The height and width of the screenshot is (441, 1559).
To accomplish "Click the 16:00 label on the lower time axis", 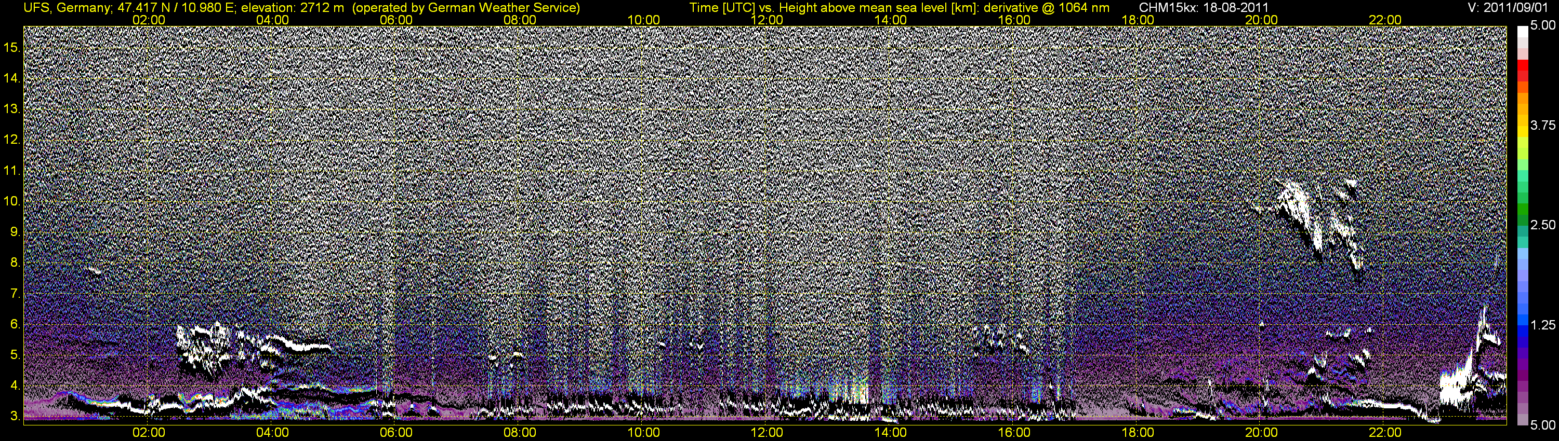I will pyautogui.click(x=1014, y=433).
